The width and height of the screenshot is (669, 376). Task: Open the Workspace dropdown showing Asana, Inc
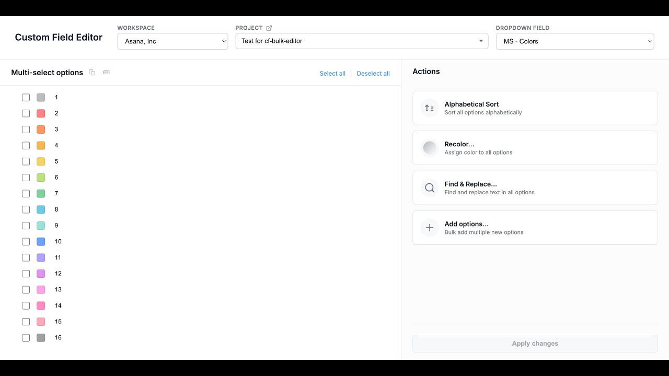tap(172, 41)
